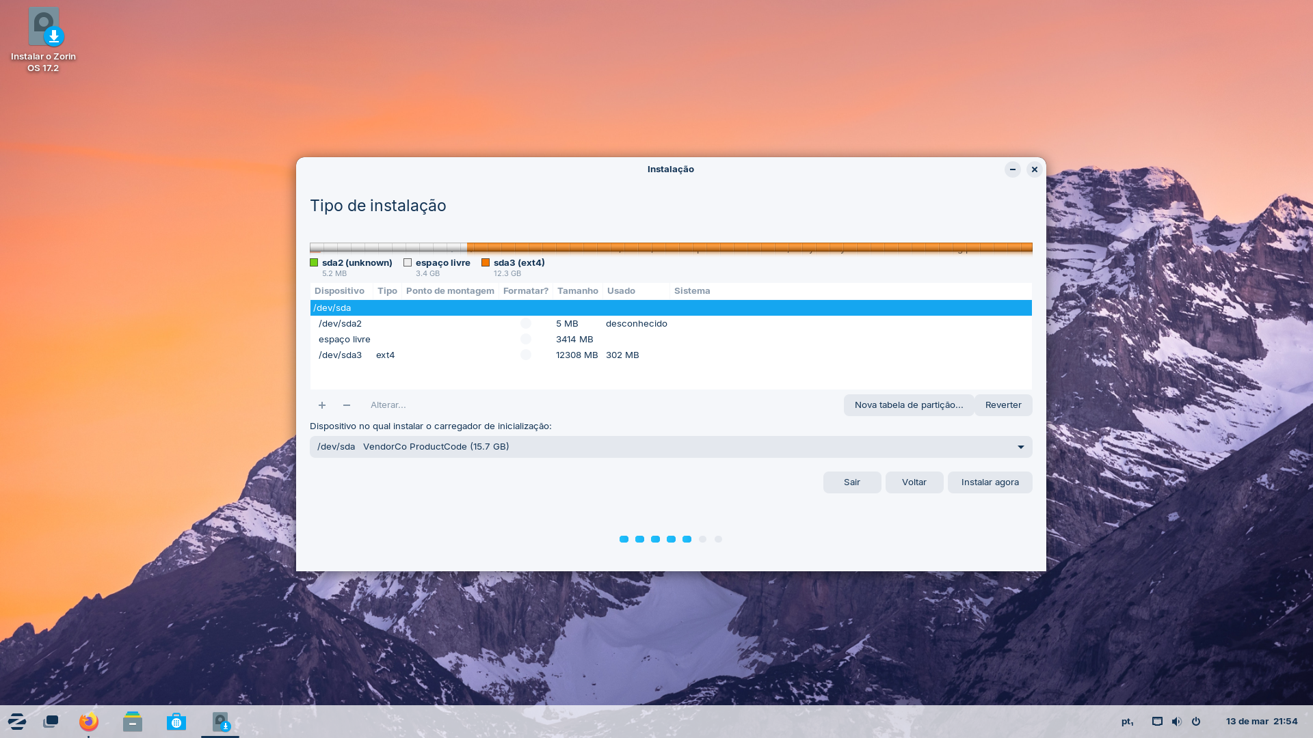The height and width of the screenshot is (738, 1313).
Task: Click the orange sda3 legend swatch
Action: [x=486, y=262]
